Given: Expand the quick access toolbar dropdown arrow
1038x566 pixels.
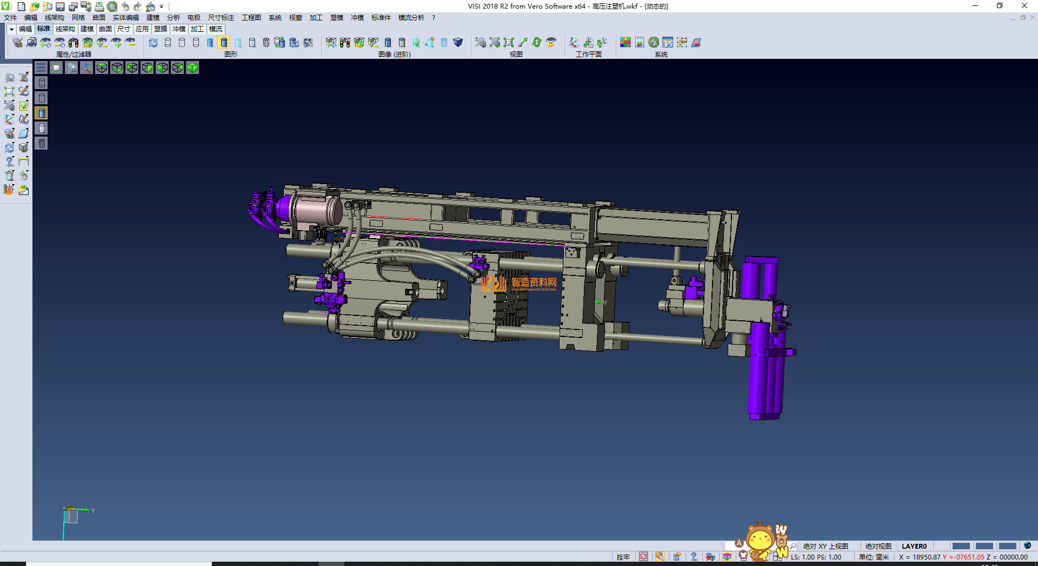Looking at the screenshot, I should click(162, 7).
